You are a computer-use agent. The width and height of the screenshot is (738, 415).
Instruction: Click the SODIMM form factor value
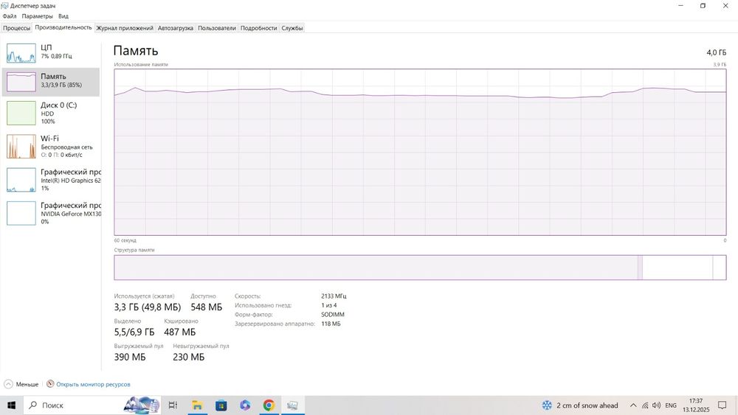[x=333, y=315]
